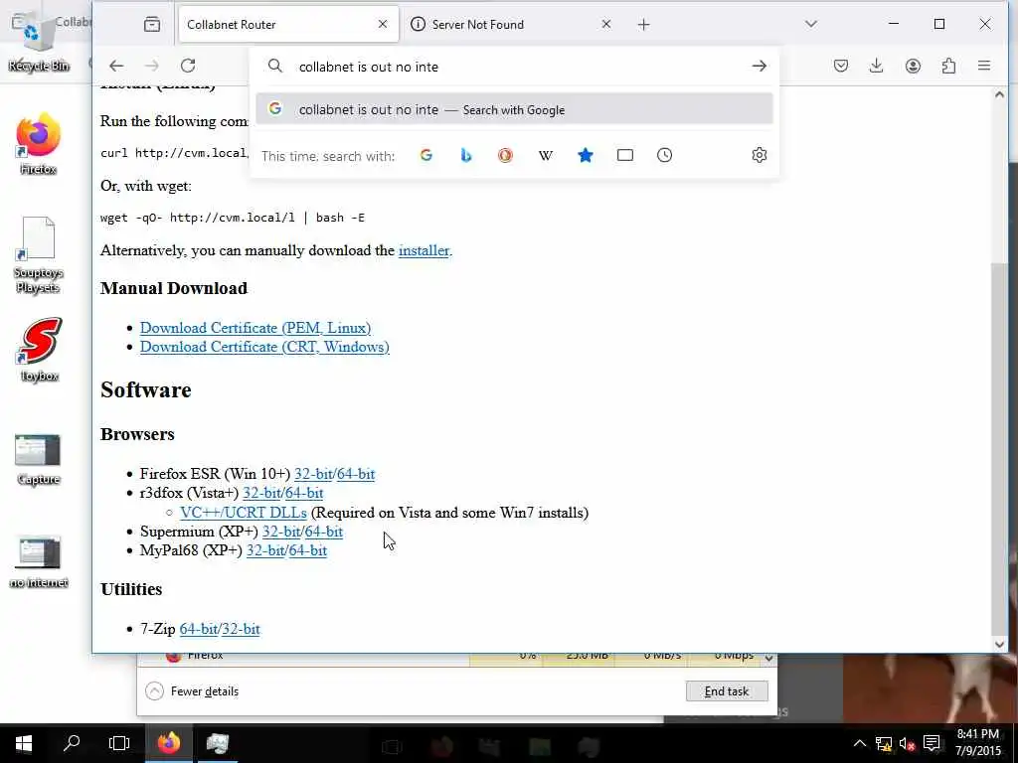1018x763 pixels.
Task: Reload the page with the refresh icon
Action: coord(188,66)
